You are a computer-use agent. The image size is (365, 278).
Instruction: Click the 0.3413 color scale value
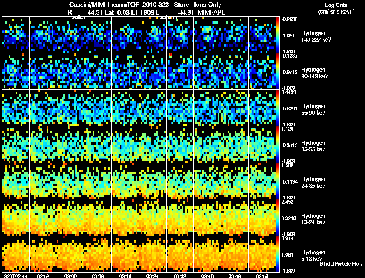click(290, 145)
